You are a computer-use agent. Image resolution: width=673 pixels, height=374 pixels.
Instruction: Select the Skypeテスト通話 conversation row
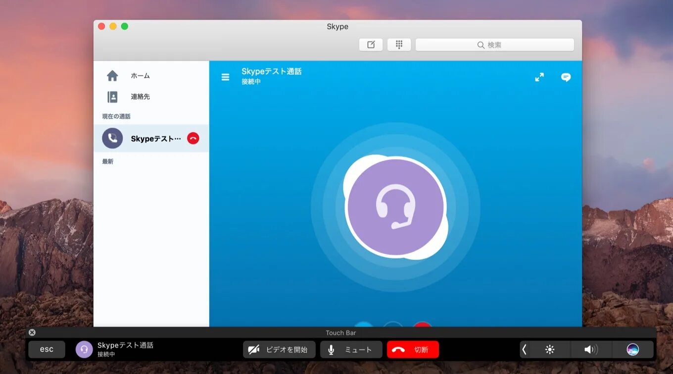pyautogui.click(x=151, y=138)
